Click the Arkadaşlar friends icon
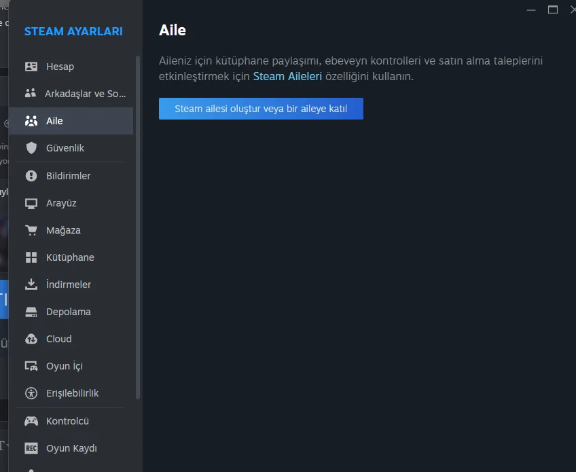 [x=31, y=93]
